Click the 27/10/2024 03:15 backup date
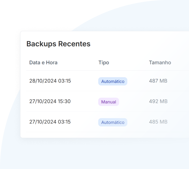The image size is (189, 169). [50, 122]
